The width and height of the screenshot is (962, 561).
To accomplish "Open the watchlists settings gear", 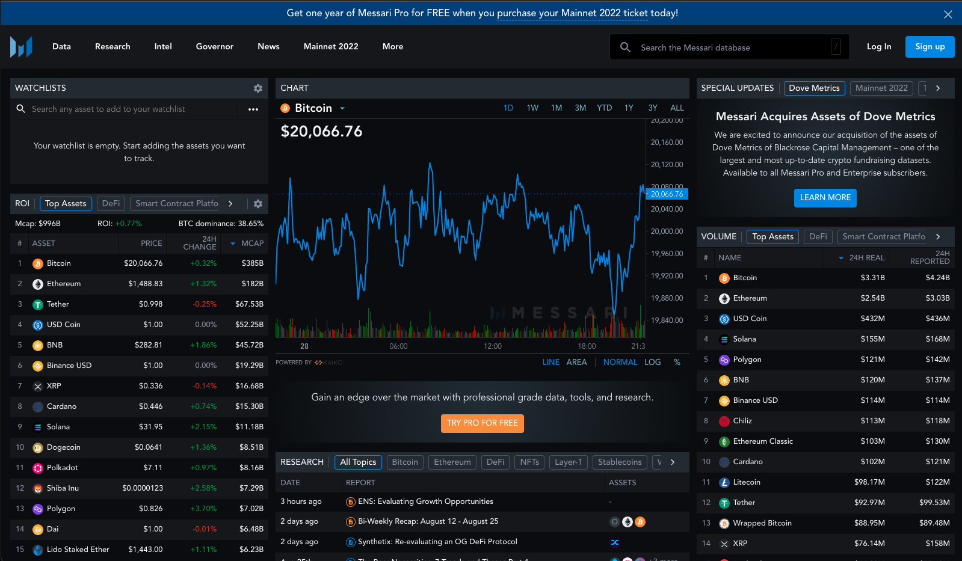I will point(258,88).
